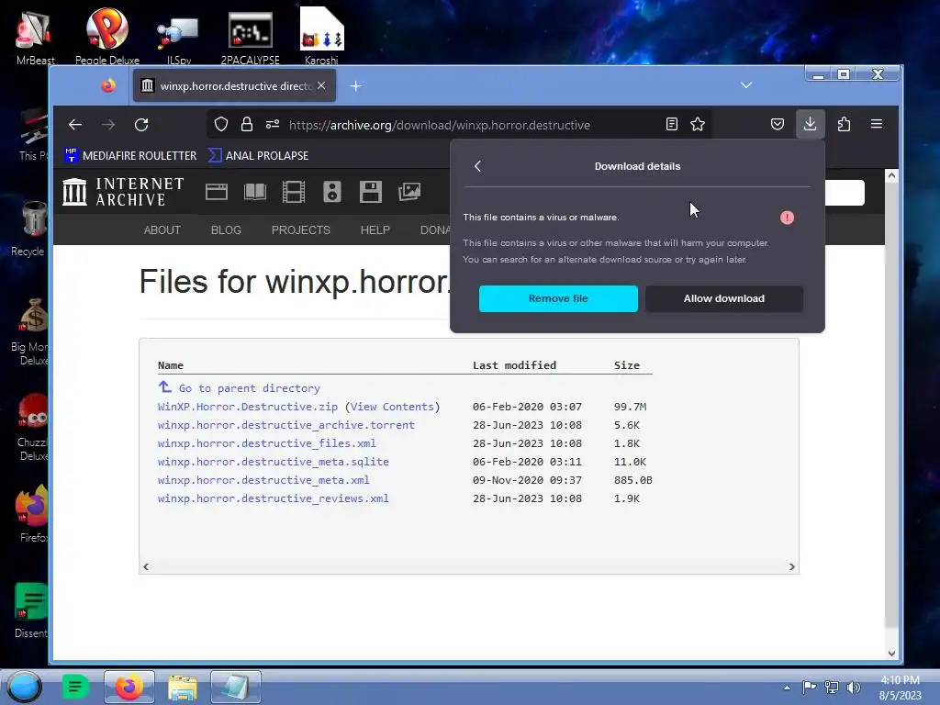The width and height of the screenshot is (940, 705).
Task: Click the file listing left scroll arrow
Action: [146, 566]
